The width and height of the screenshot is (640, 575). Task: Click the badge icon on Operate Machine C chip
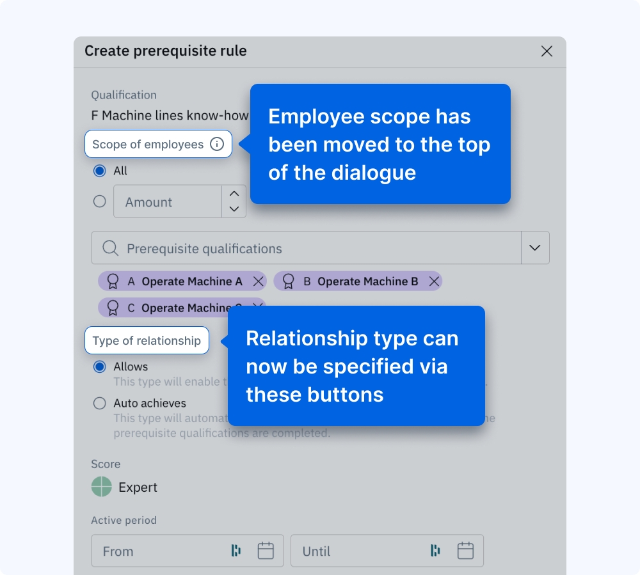pos(113,308)
